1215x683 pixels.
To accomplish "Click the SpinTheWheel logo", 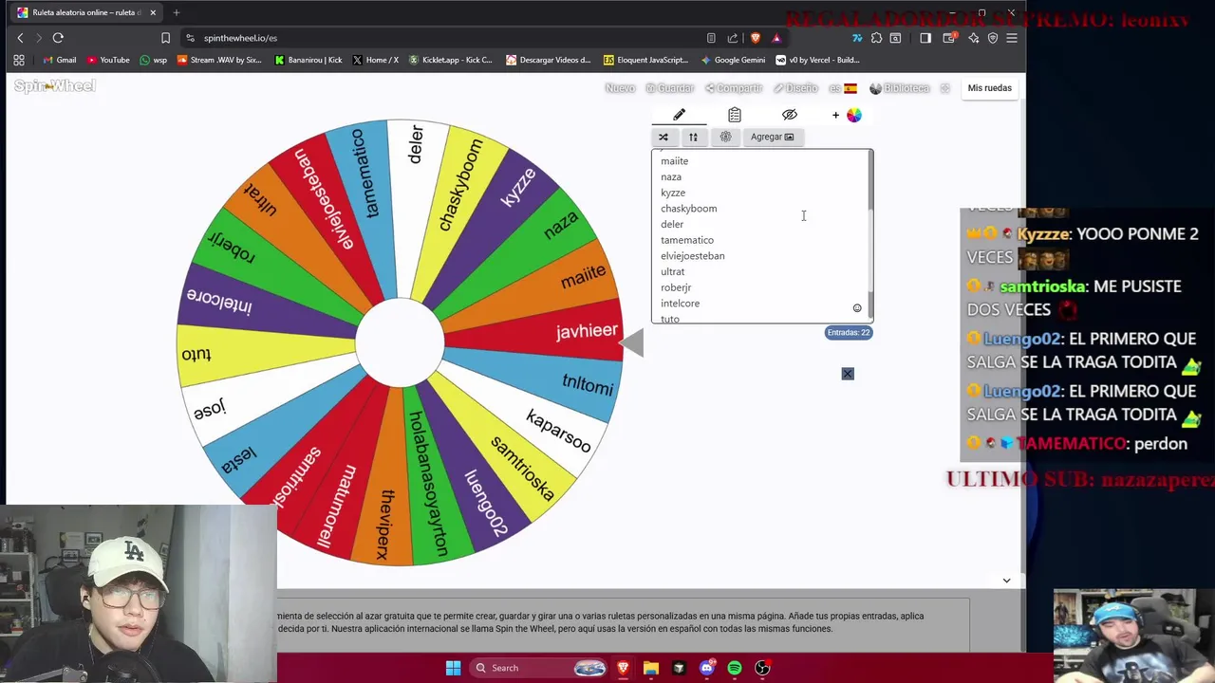I will pyautogui.click(x=54, y=86).
